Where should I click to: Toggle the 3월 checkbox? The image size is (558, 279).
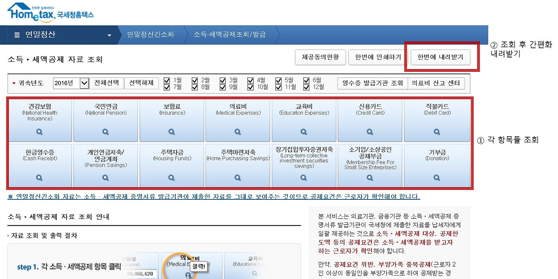click(x=223, y=80)
